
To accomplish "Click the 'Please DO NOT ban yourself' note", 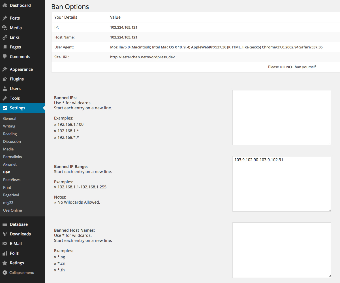I will (292, 67).
